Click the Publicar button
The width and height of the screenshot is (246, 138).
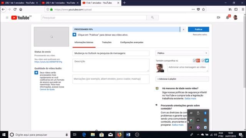point(198,29)
